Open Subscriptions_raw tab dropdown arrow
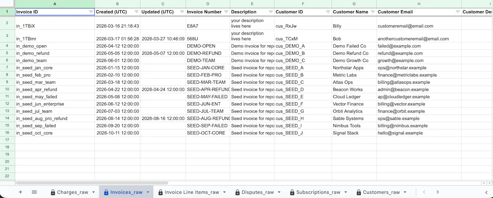Screen dimensions: 493x198 point(346,192)
